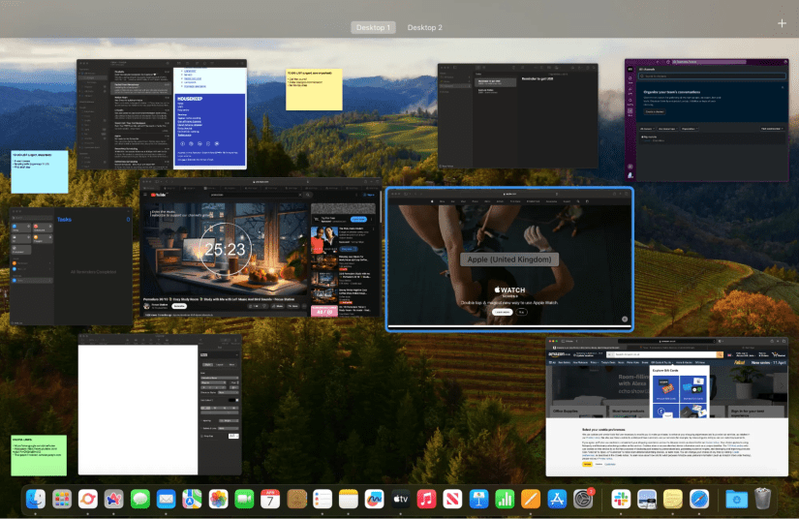Viewport: 799px width, 519px height.
Task: Select the Desktop 1 space
Action: [x=373, y=27]
